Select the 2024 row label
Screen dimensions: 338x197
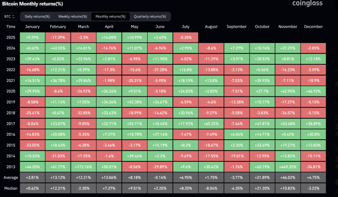tap(11, 48)
